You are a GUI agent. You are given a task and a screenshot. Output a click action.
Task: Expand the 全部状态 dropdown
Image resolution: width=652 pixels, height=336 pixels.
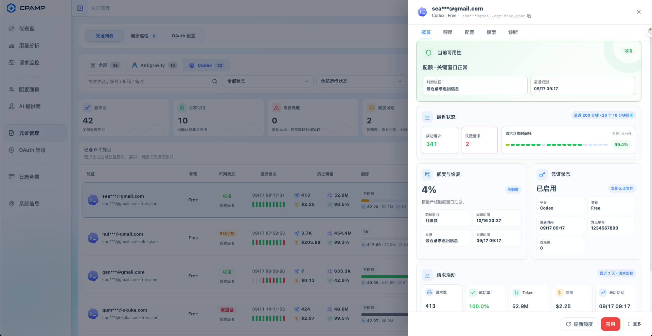pyautogui.click(x=268, y=81)
